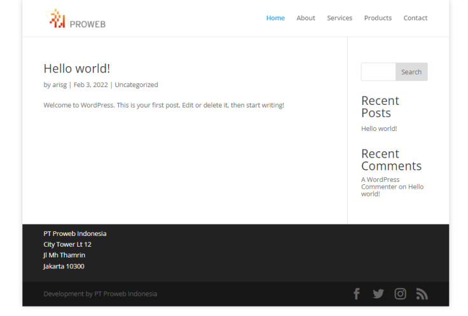This screenshot has height=316, width=468.
Task: Click the Search button in the sidebar
Action: pyautogui.click(x=411, y=72)
